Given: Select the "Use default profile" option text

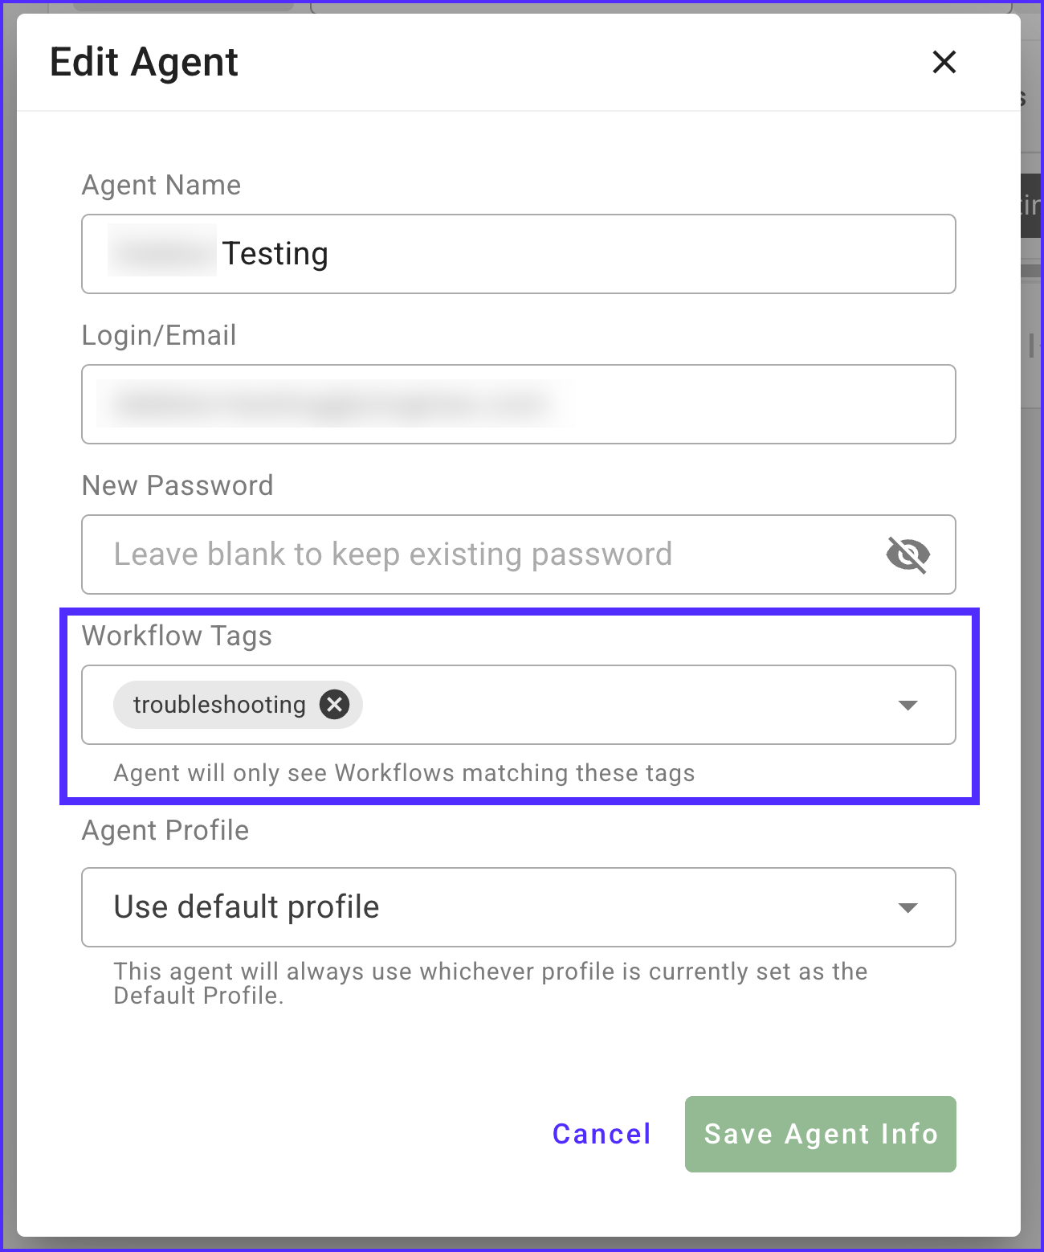Looking at the screenshot, I should (x=247, y=906).
